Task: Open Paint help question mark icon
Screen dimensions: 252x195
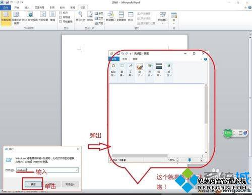Action: 205,59
